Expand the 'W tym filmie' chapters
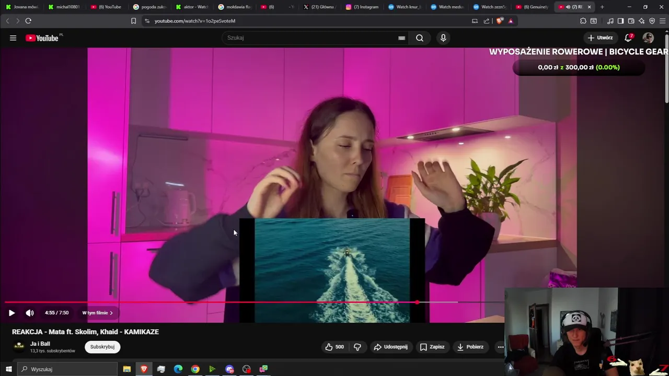This screenshot has height=376, width=669. [x=97, y=313]
